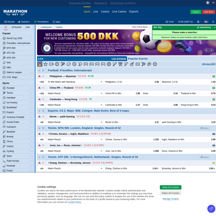The height and width of the screenshot is (216, 216).
Task: Filter live events by volleyball icon
Action: tap(155, 64)
